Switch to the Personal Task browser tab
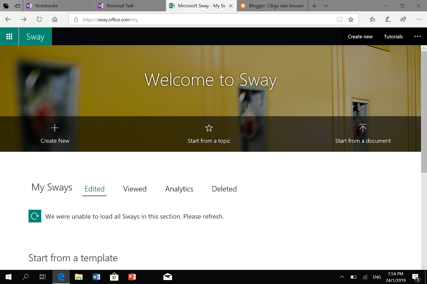 (130, 6)
